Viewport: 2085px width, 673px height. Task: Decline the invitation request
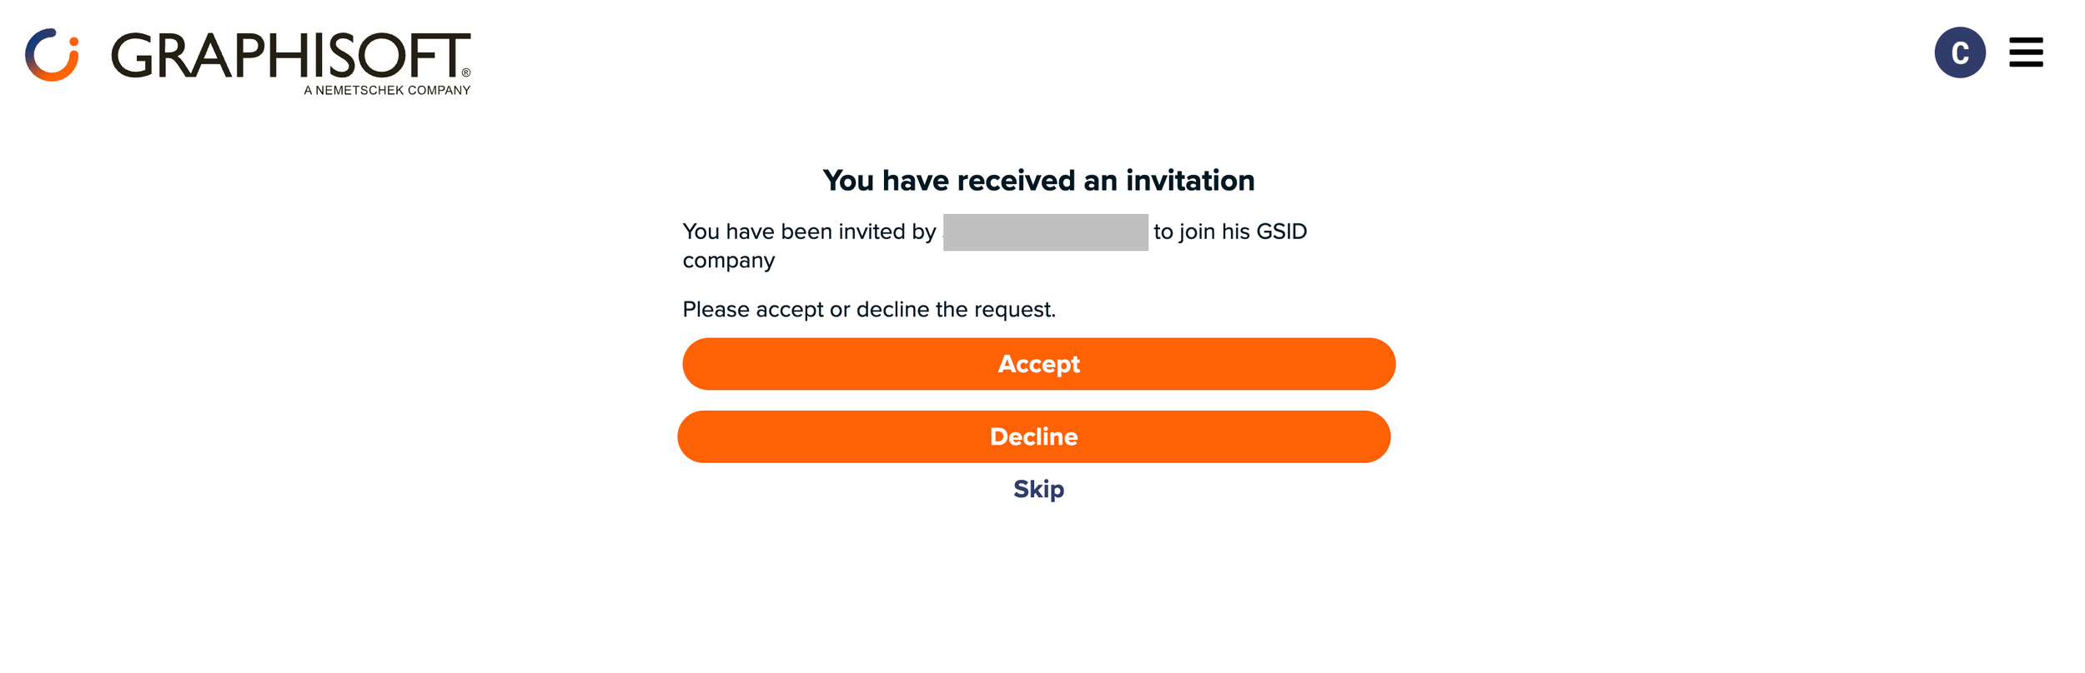coord(1033,436)
